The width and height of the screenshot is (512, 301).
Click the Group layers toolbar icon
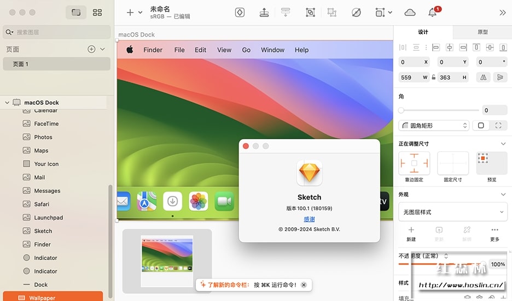click(x=310, y=13)
